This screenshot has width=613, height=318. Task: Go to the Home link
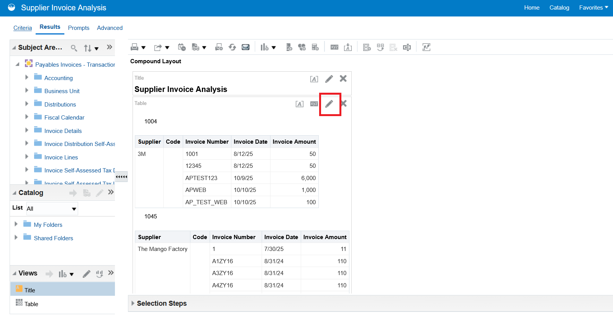[x=531, y=8]
